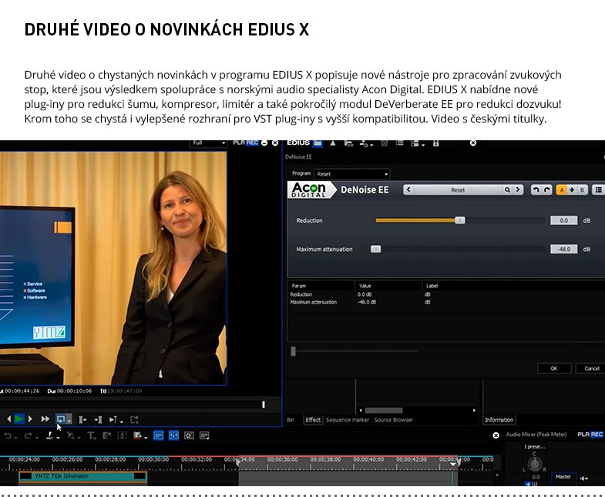The height and width of the screenshot is (497, 605).
Task: Open the Loop playback dropdown arrow
Action: pyautogui.click(x=69, y=421)
